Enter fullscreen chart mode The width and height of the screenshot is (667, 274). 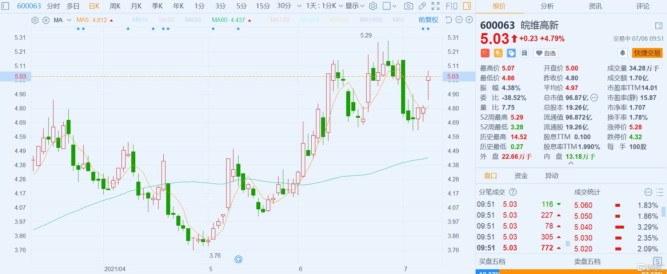435,6
